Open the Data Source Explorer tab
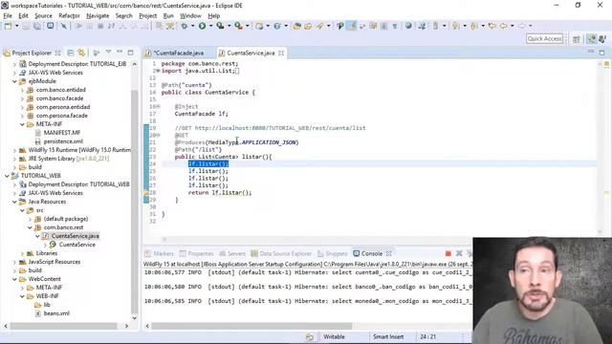Viewport: 612px width, 344px height. tap(281, 253)
